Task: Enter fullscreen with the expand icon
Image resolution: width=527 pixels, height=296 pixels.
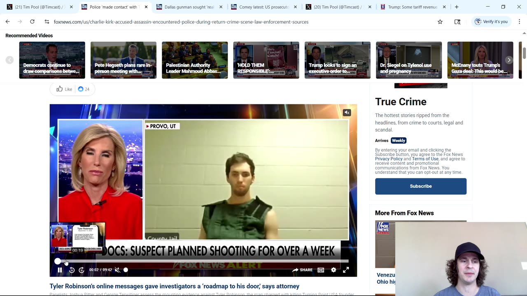Action: click(x=346, y=270)
